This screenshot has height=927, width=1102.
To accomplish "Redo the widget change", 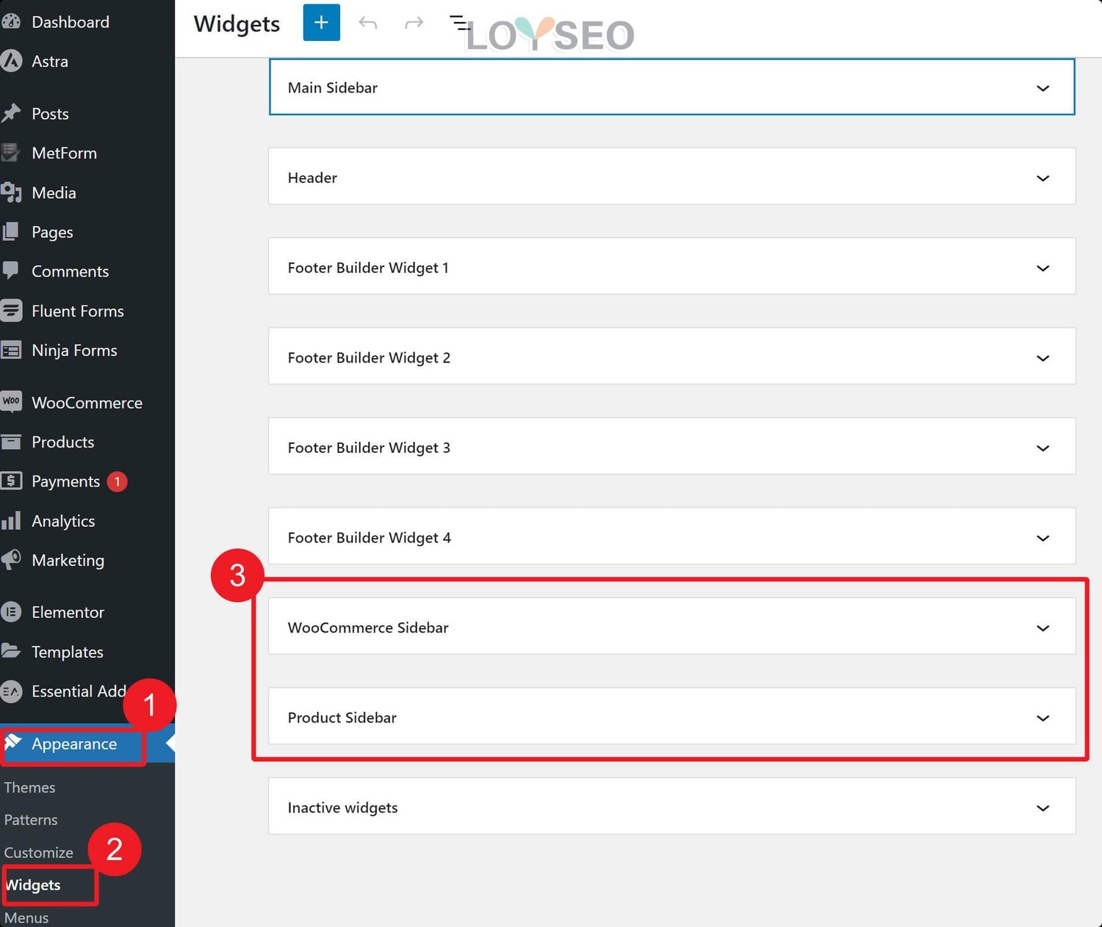I will [x=414, y=23].
